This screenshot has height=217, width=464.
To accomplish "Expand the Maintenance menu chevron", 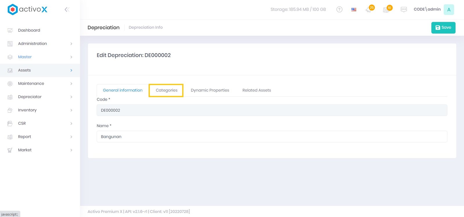I will [71, 84].
